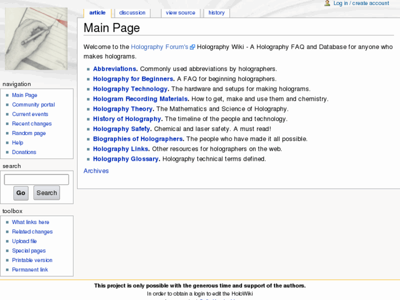Switch to the article tab
400x300 pixels.
(x=97, y=13)
